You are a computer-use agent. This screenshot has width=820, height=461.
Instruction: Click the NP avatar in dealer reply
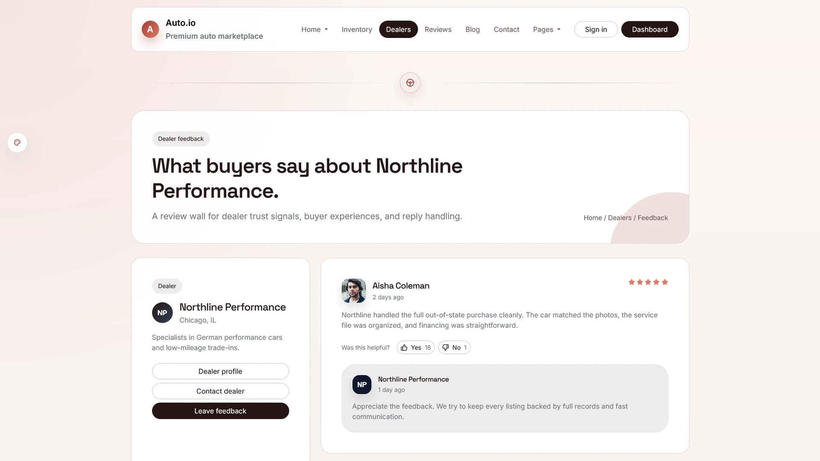362,385
